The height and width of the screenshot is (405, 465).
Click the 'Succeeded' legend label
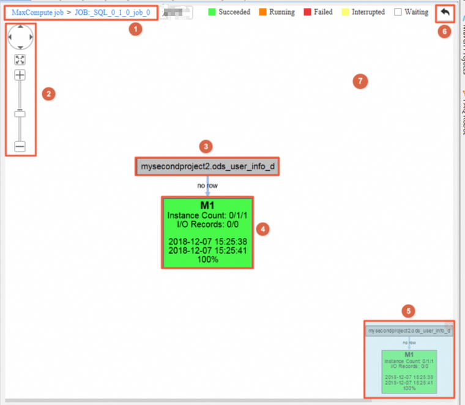234,12
